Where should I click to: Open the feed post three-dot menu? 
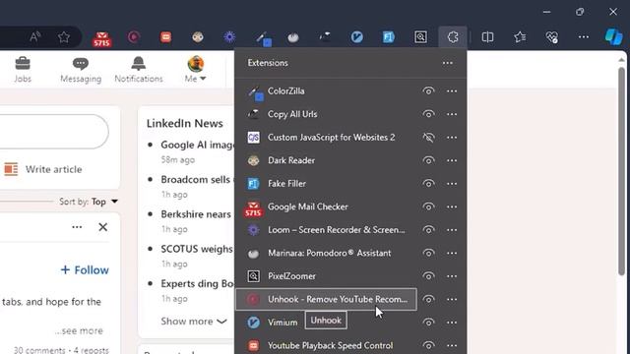pyautogui.click(x=77, y=227)
